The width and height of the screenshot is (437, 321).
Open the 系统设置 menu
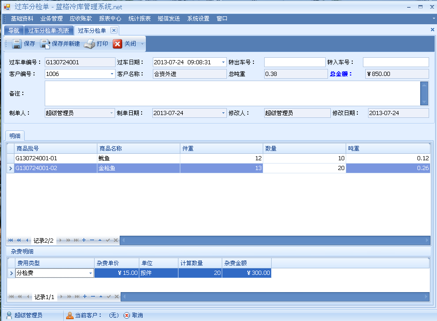(198, 18)
